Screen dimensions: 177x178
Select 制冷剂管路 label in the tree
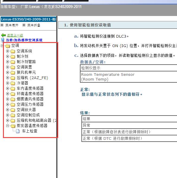click(x=26, y=62)
